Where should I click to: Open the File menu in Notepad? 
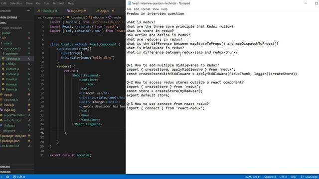(x=129, y=9)
